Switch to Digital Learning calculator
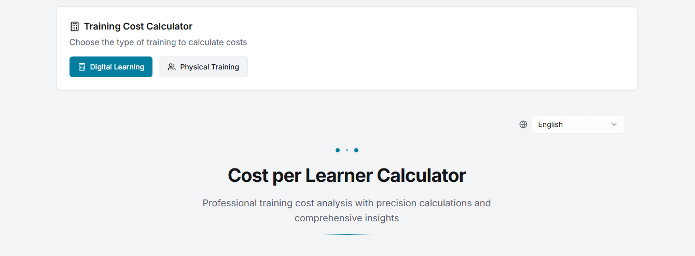 [111, 67]
